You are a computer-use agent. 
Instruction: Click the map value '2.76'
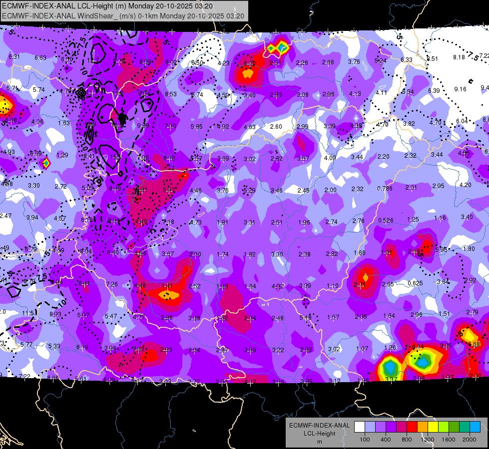358,221
